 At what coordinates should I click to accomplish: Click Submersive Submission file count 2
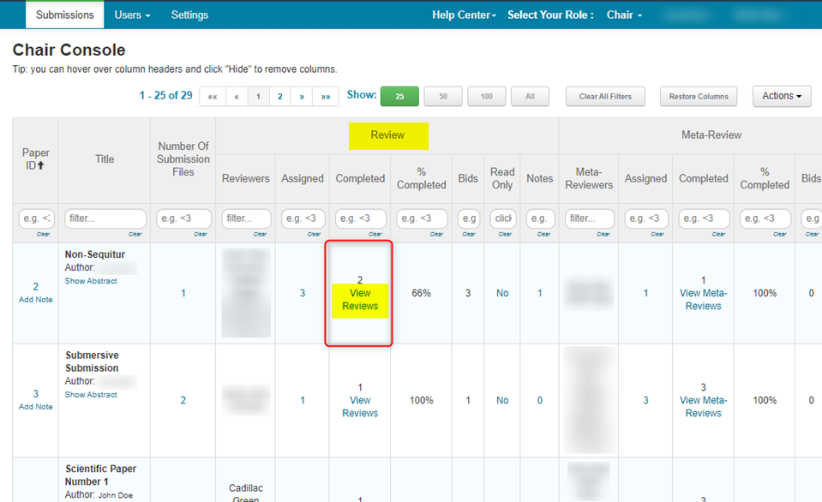point(183,400)
